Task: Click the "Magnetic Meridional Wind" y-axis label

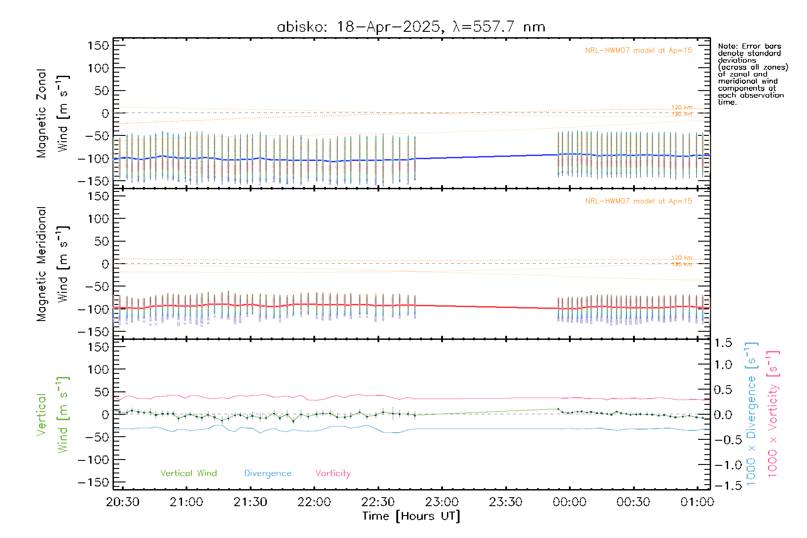Action: pos(52,264)
